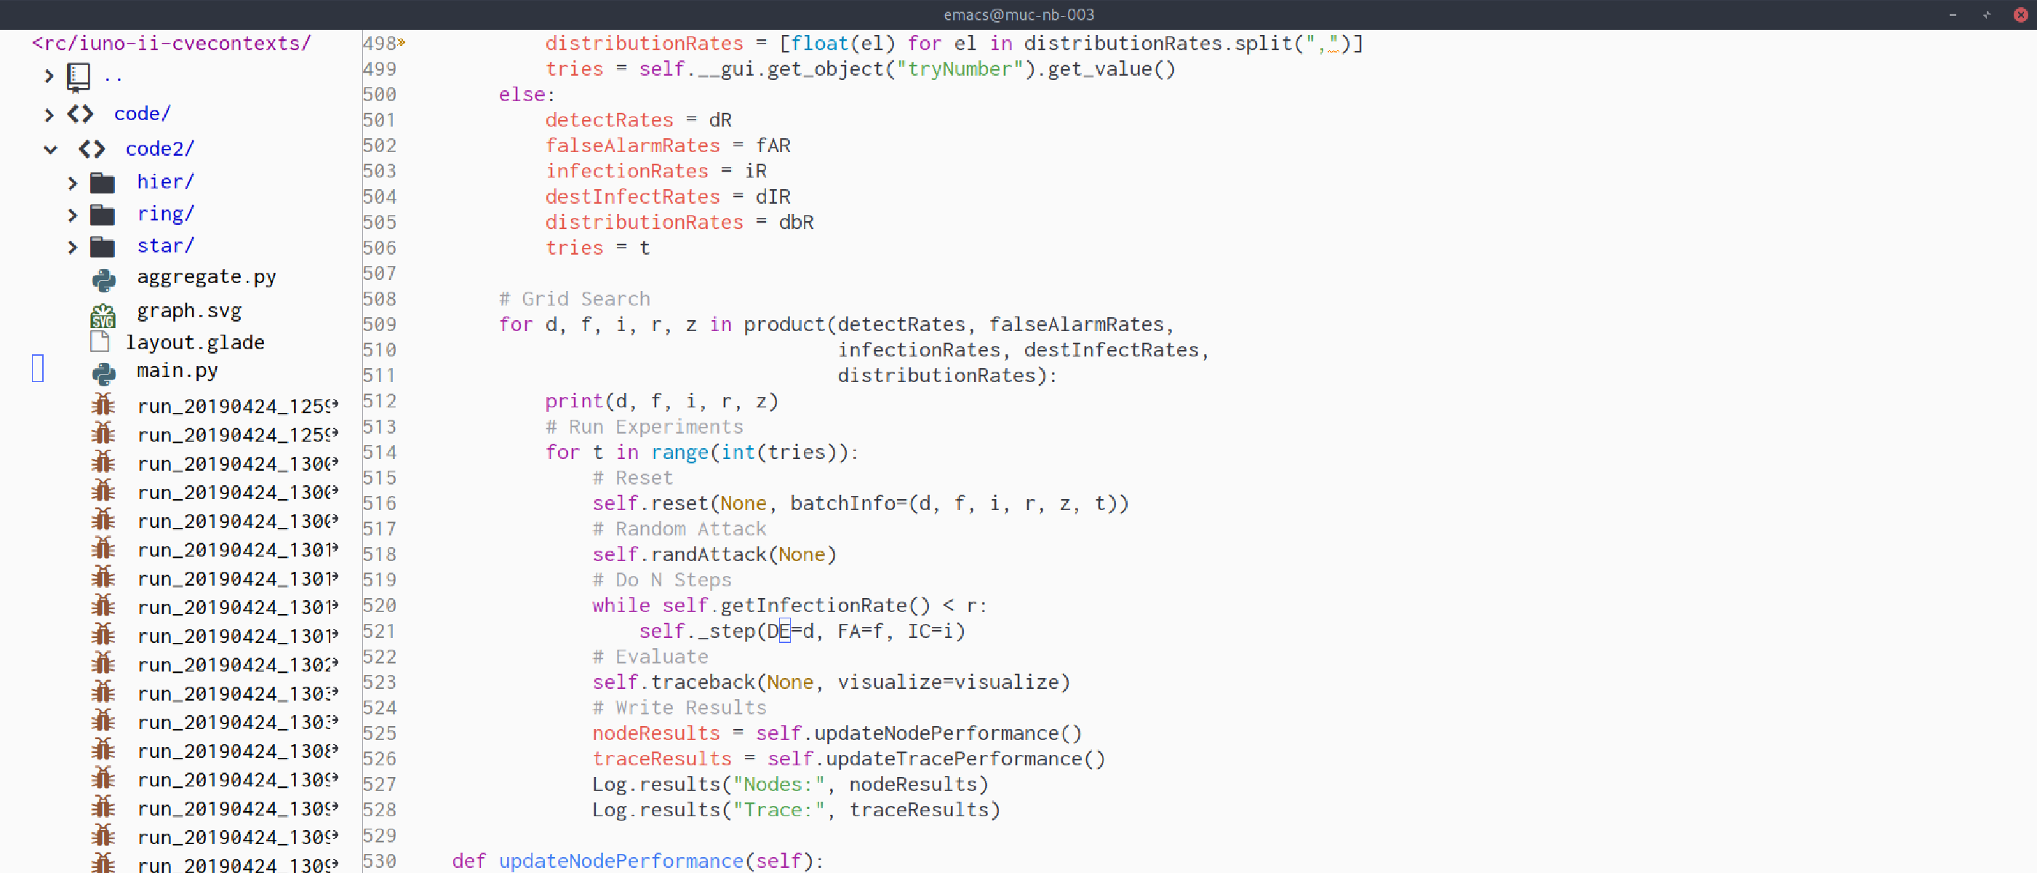Expand the star/ directory chevron

(72, 247)
